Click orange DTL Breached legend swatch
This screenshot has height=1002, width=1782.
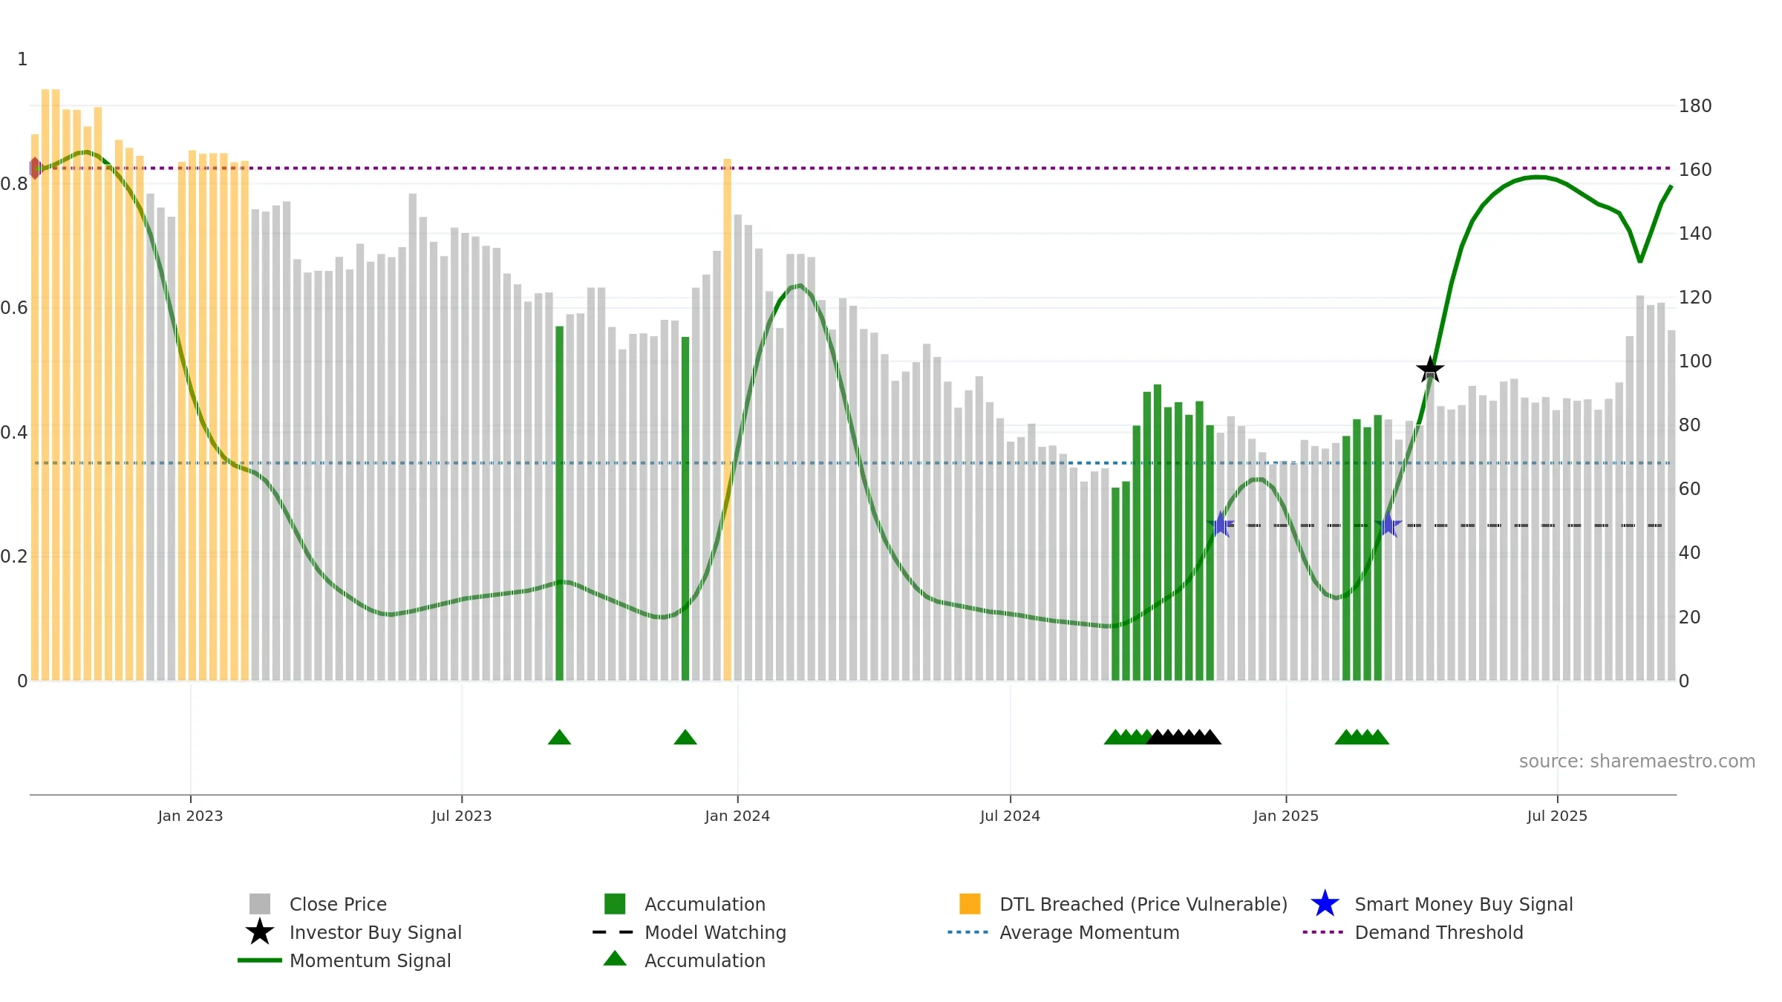click(970, 904)
